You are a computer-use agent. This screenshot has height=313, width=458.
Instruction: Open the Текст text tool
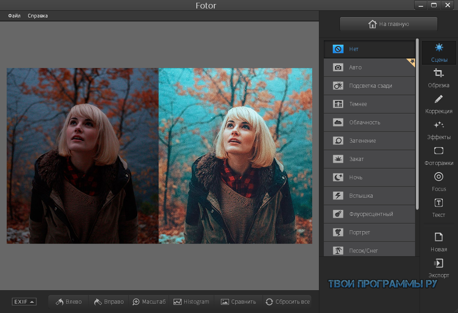coord(438,207)
